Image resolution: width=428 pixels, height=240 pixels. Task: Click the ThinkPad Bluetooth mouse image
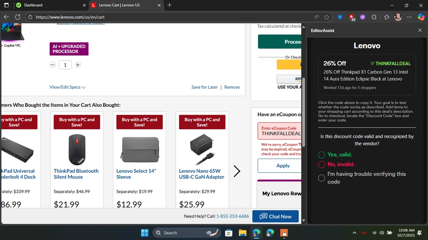click(x=77, y=149)
